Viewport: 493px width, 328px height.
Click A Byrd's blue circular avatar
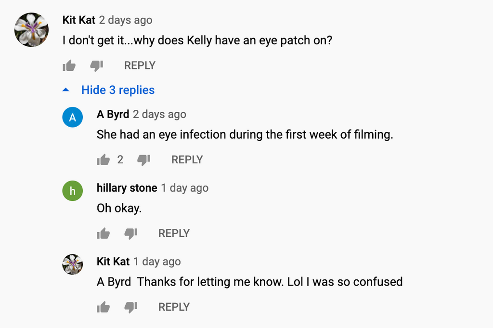pos(72,117)
